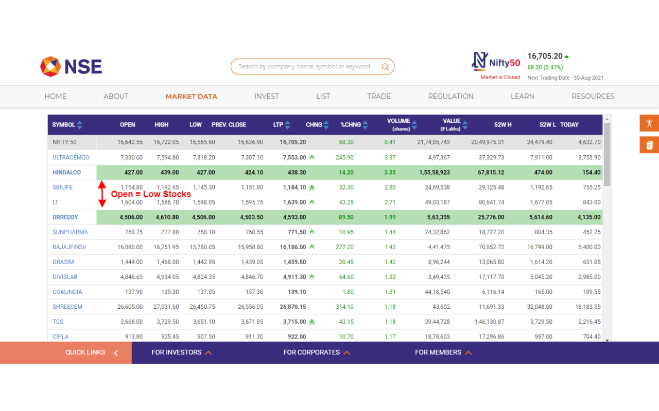
Task: Click the CHNG column sort arrow
Action: 326,124
